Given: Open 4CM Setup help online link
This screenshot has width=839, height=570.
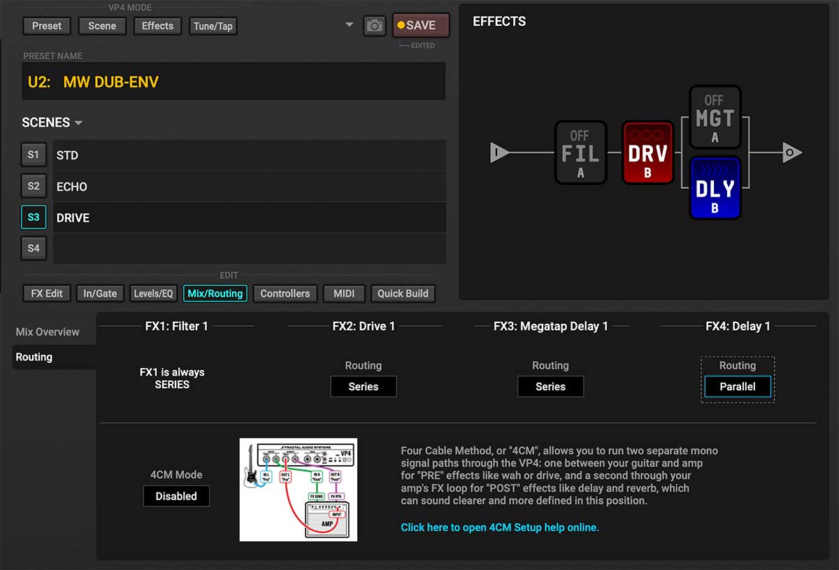Looking at the screenshot, I should point(500,527).
